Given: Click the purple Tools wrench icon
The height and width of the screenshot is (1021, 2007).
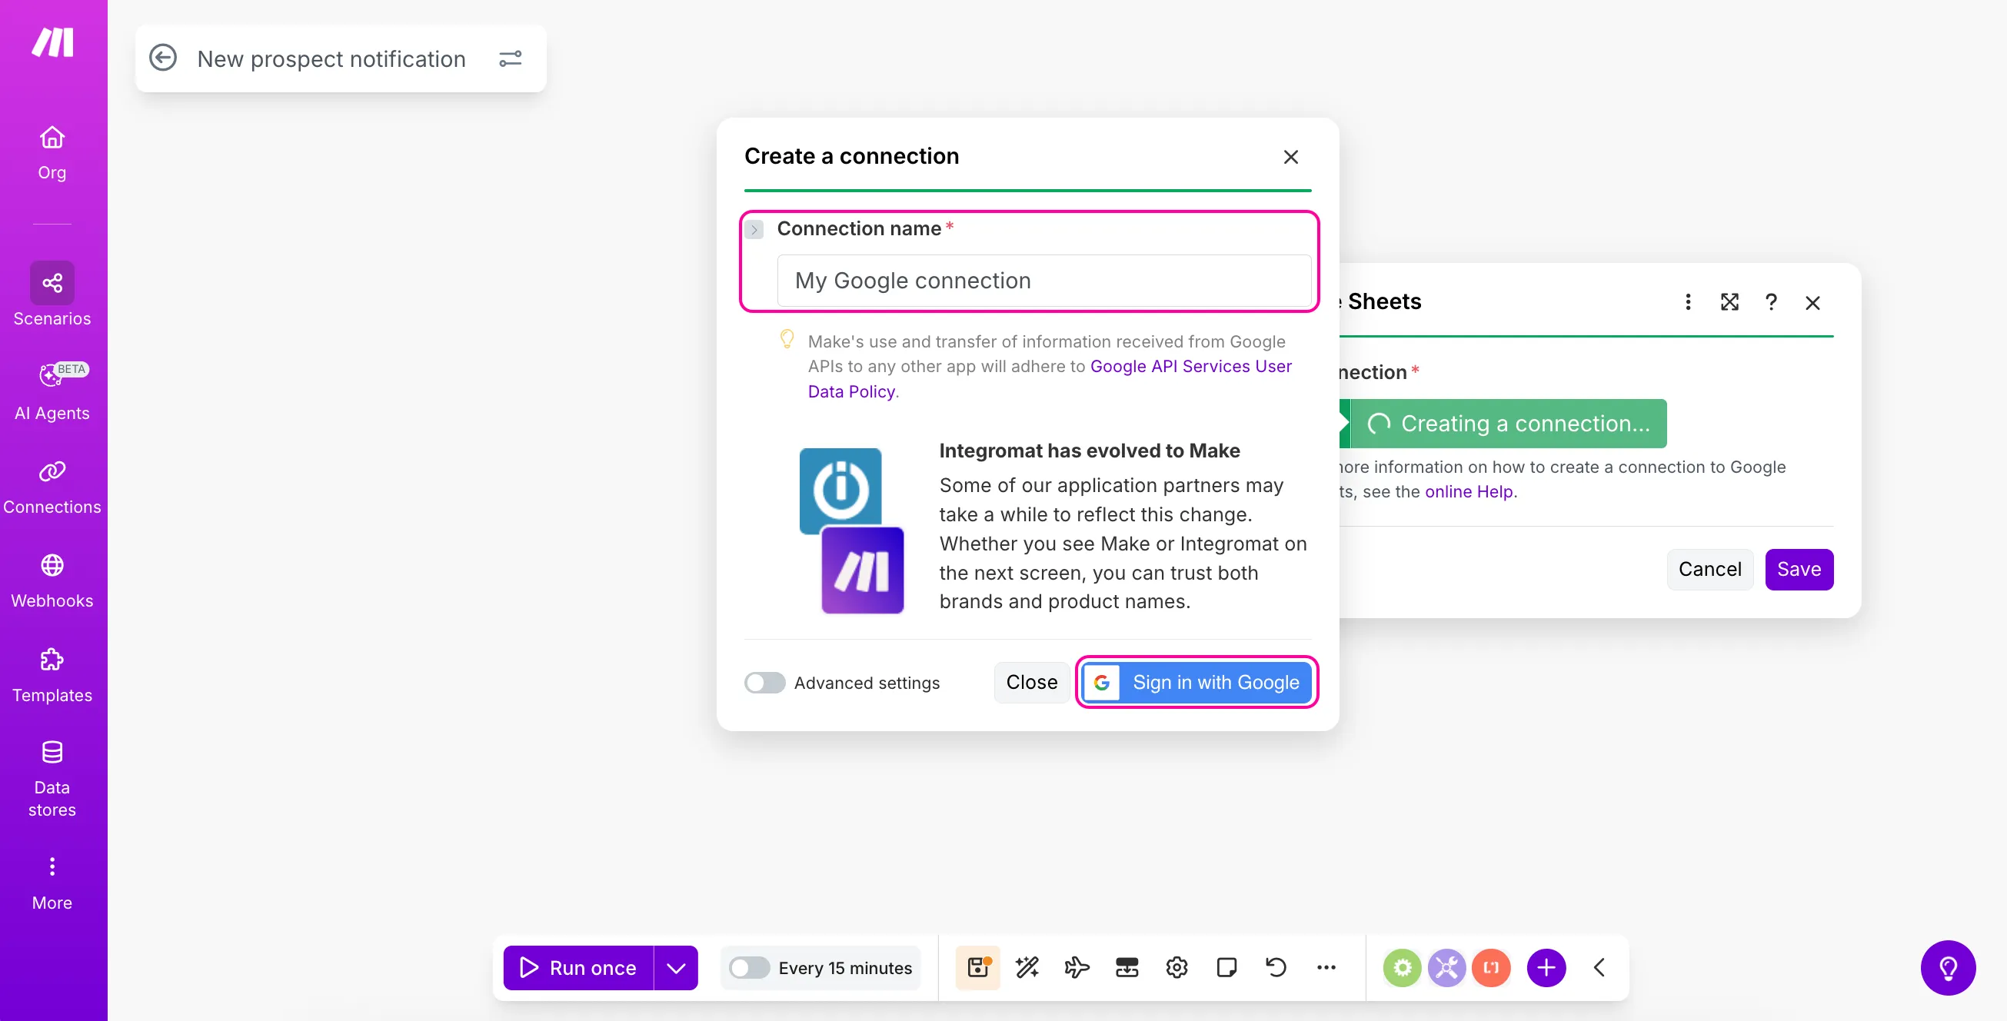Looking at the screenshot, I should point(1447,967).
